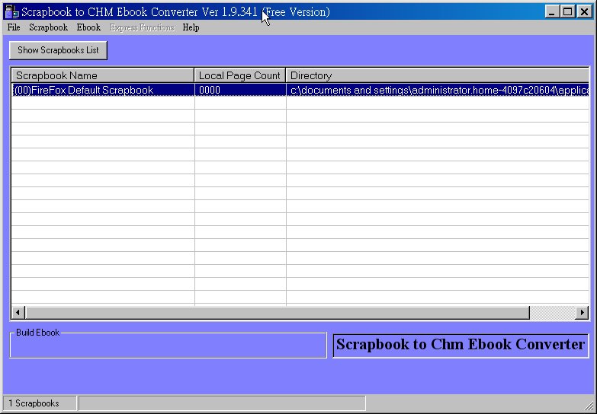
Task: Click the Local Page Count column header
Action: [239, 75]
